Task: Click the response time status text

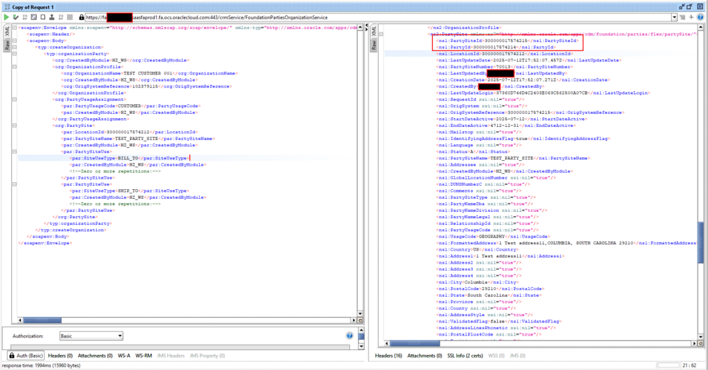Action: click(x=41, y=365)
